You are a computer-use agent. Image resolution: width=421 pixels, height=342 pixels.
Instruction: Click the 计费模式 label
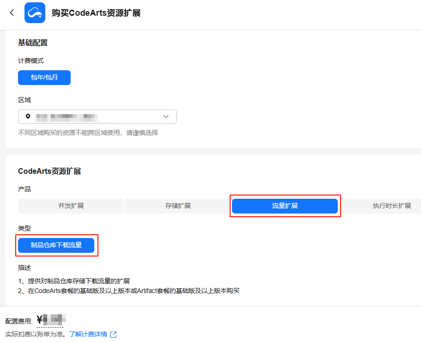[31, 61]
